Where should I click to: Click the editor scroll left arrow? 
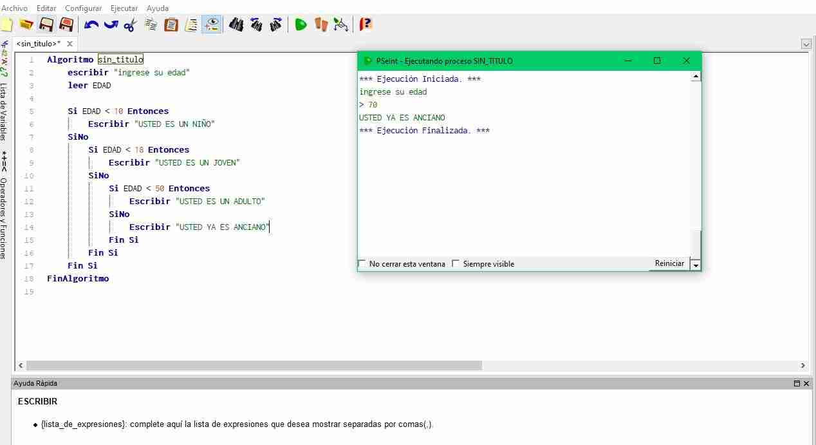pos(20,365)
